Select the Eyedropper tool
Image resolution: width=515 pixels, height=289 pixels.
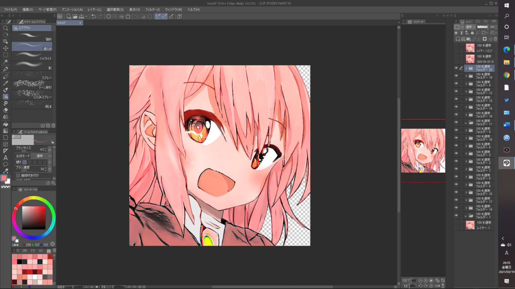tap(6, 83)
